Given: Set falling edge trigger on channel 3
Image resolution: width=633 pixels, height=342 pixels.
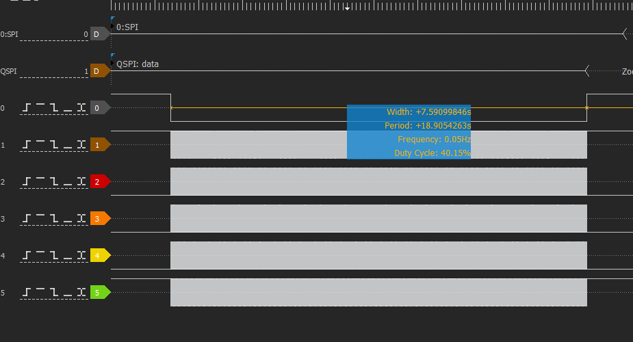Looking at the screenshot, I should [54, 219].
